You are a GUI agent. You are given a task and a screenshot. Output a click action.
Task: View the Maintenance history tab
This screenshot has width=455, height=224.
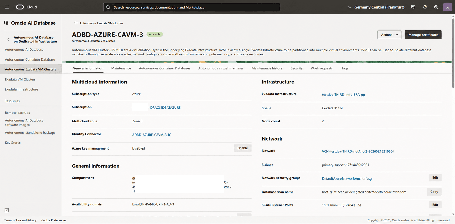pyautogui.click(x=267, y=68)
